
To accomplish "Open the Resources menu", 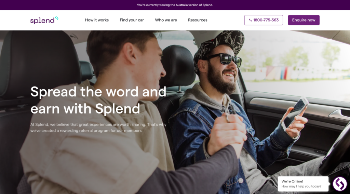I will pyautogui.click(x=198, y=20).
